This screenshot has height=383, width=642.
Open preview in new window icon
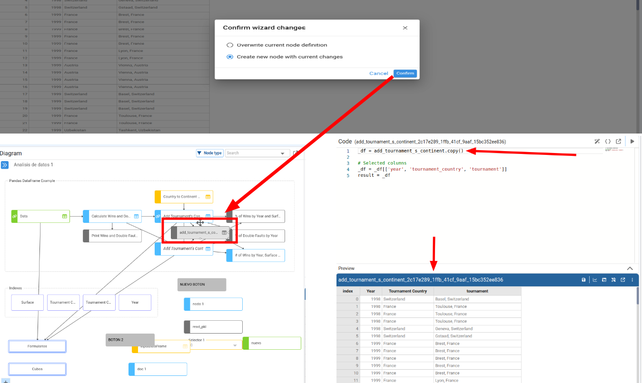[x=622, y=280]
